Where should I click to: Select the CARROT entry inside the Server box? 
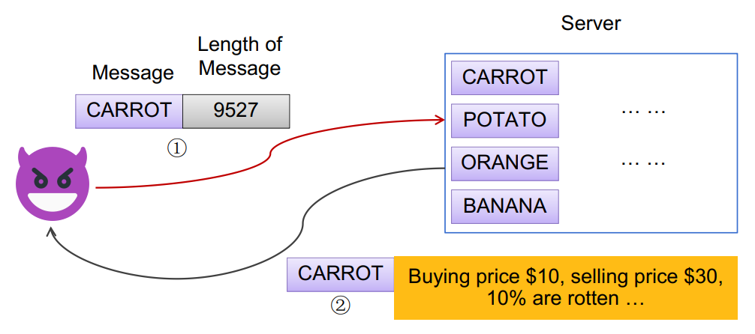504,77
